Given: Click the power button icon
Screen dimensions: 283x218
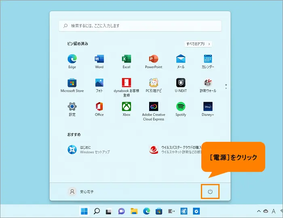Looking at the screenshot, I should [210, 192].
